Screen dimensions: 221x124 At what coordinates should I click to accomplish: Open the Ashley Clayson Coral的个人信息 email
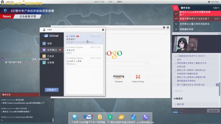84,61
